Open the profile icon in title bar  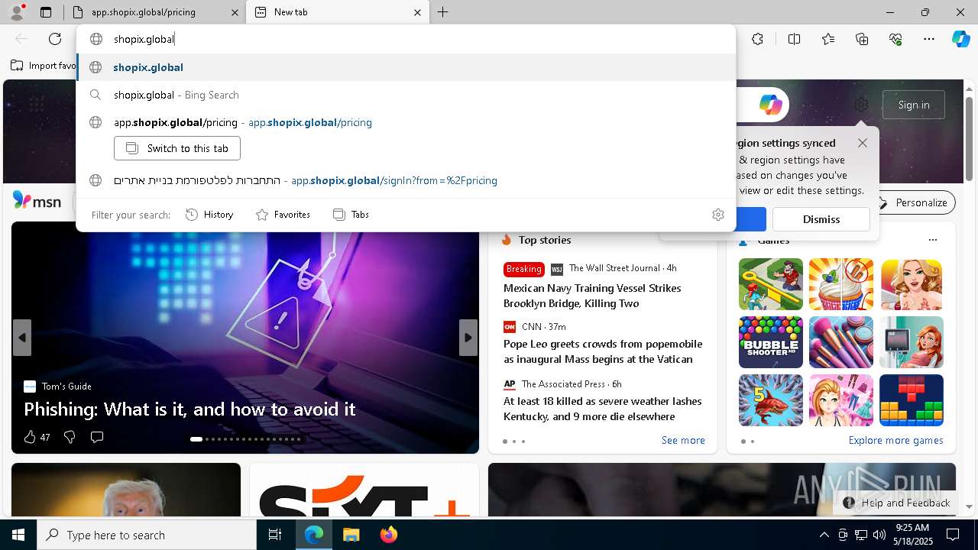[17, 12]
